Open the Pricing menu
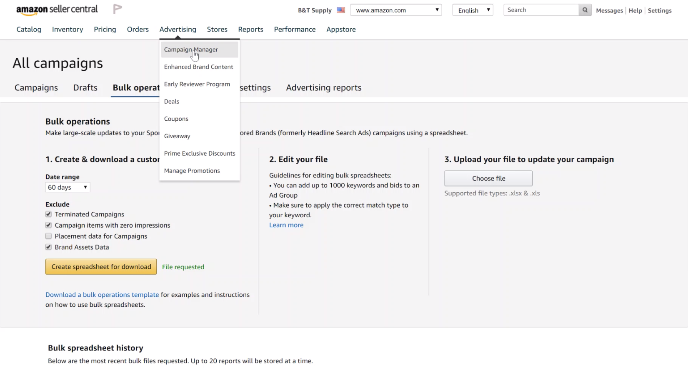Image resolution: width=688 pixels, height=370 pixels. [105, 29]
